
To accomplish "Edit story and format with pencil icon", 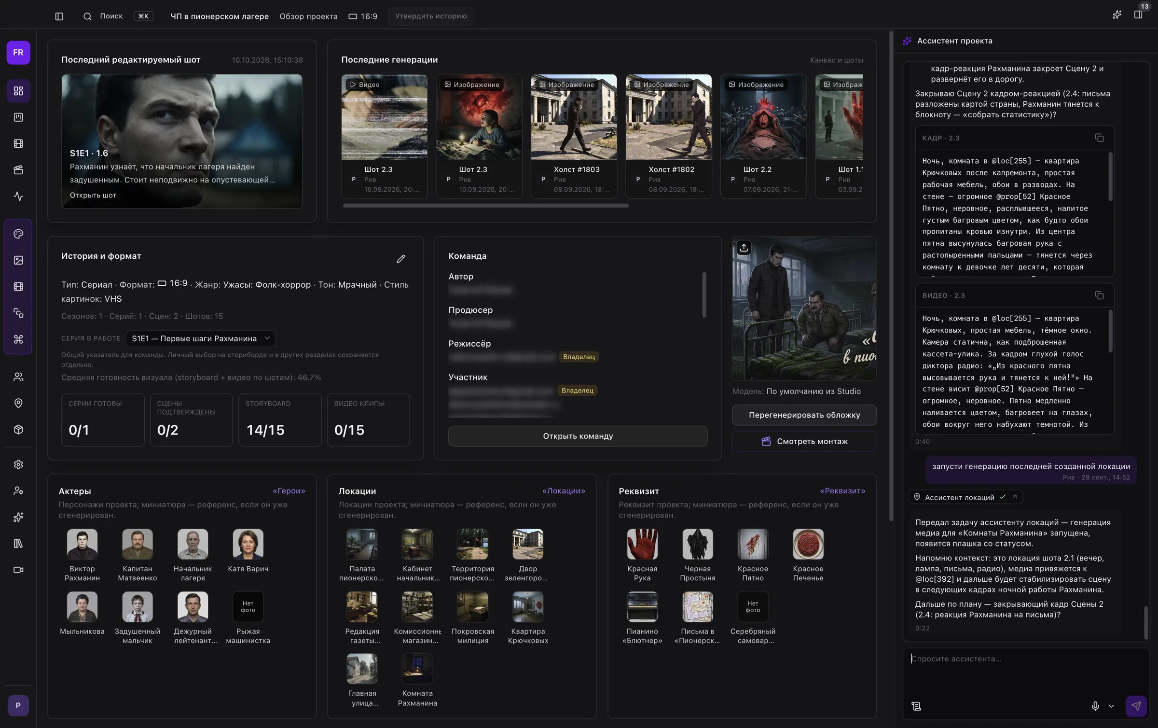I will click(x=401, y=259).
